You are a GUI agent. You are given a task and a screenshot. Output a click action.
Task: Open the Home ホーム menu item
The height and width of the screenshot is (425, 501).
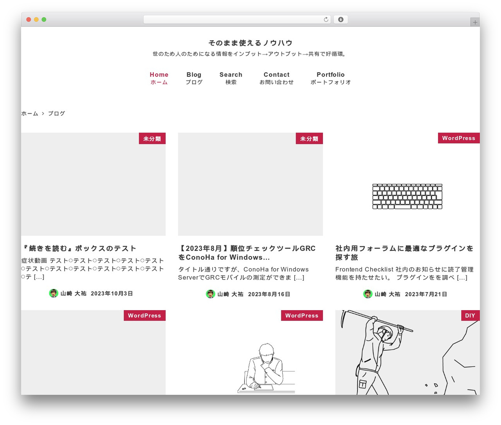[x=159, y=78]
